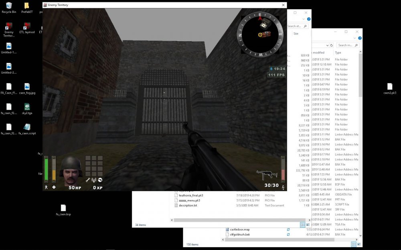Switch the 34 items window to large icons view
401x250 pixels.
pos(308,225)
